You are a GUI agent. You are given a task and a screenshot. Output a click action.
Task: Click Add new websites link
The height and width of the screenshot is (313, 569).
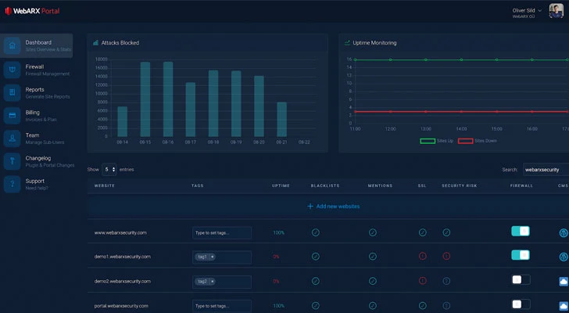(x=334, y=207)
